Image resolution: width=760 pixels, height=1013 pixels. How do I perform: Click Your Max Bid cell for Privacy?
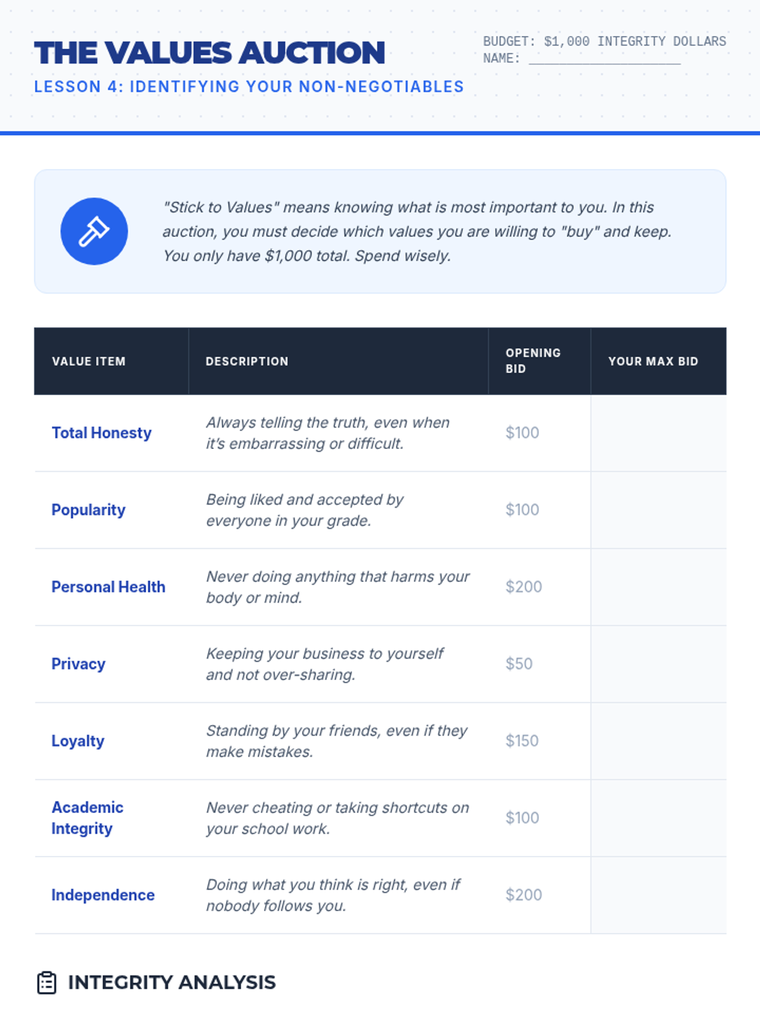point(659,664)
